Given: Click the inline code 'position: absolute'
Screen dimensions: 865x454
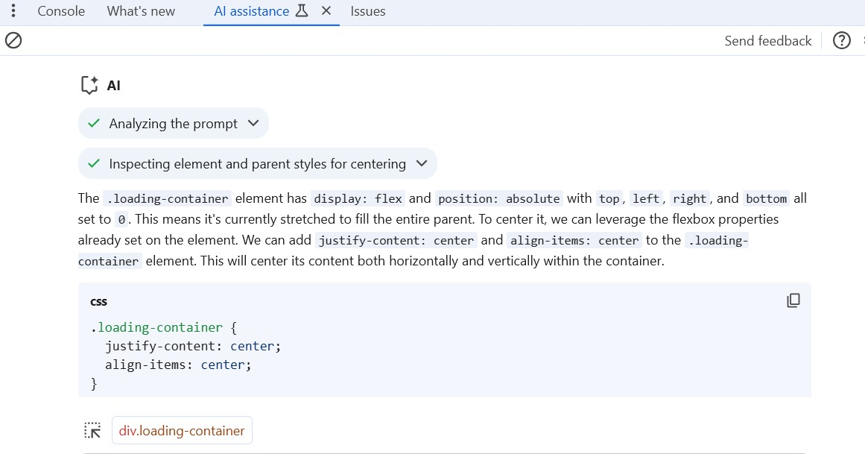Looking at the screenshot, I should pyautogui.click(x=498, y=199).
